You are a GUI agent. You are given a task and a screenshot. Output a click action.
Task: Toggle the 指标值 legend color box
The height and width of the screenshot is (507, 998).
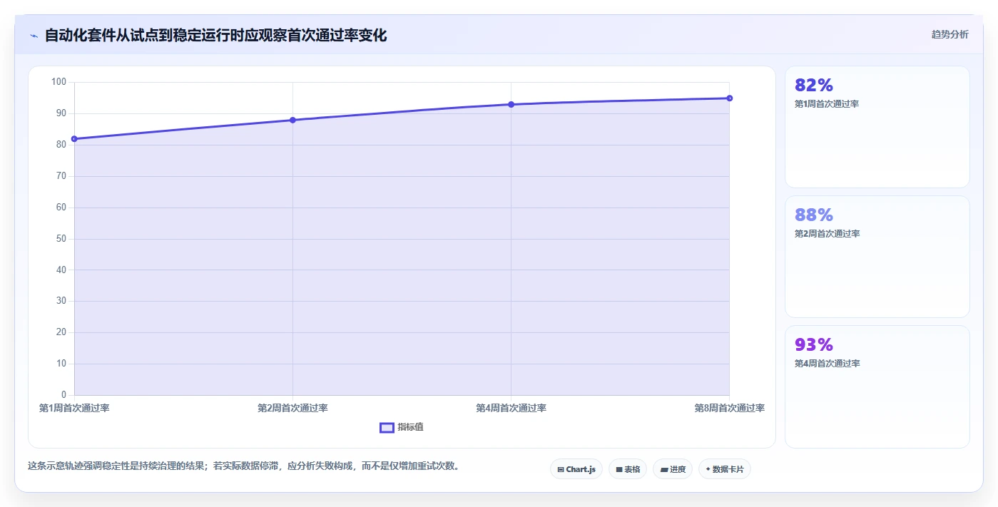387,427
